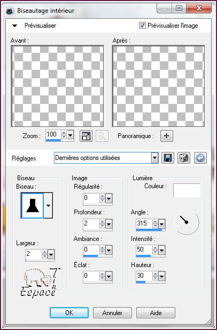Image resolution: width=217 pixels, height=330 pixels.
Task: Open the Zoom value dropdown arrow
Action: pyautogui.click(x=71, y=135)
